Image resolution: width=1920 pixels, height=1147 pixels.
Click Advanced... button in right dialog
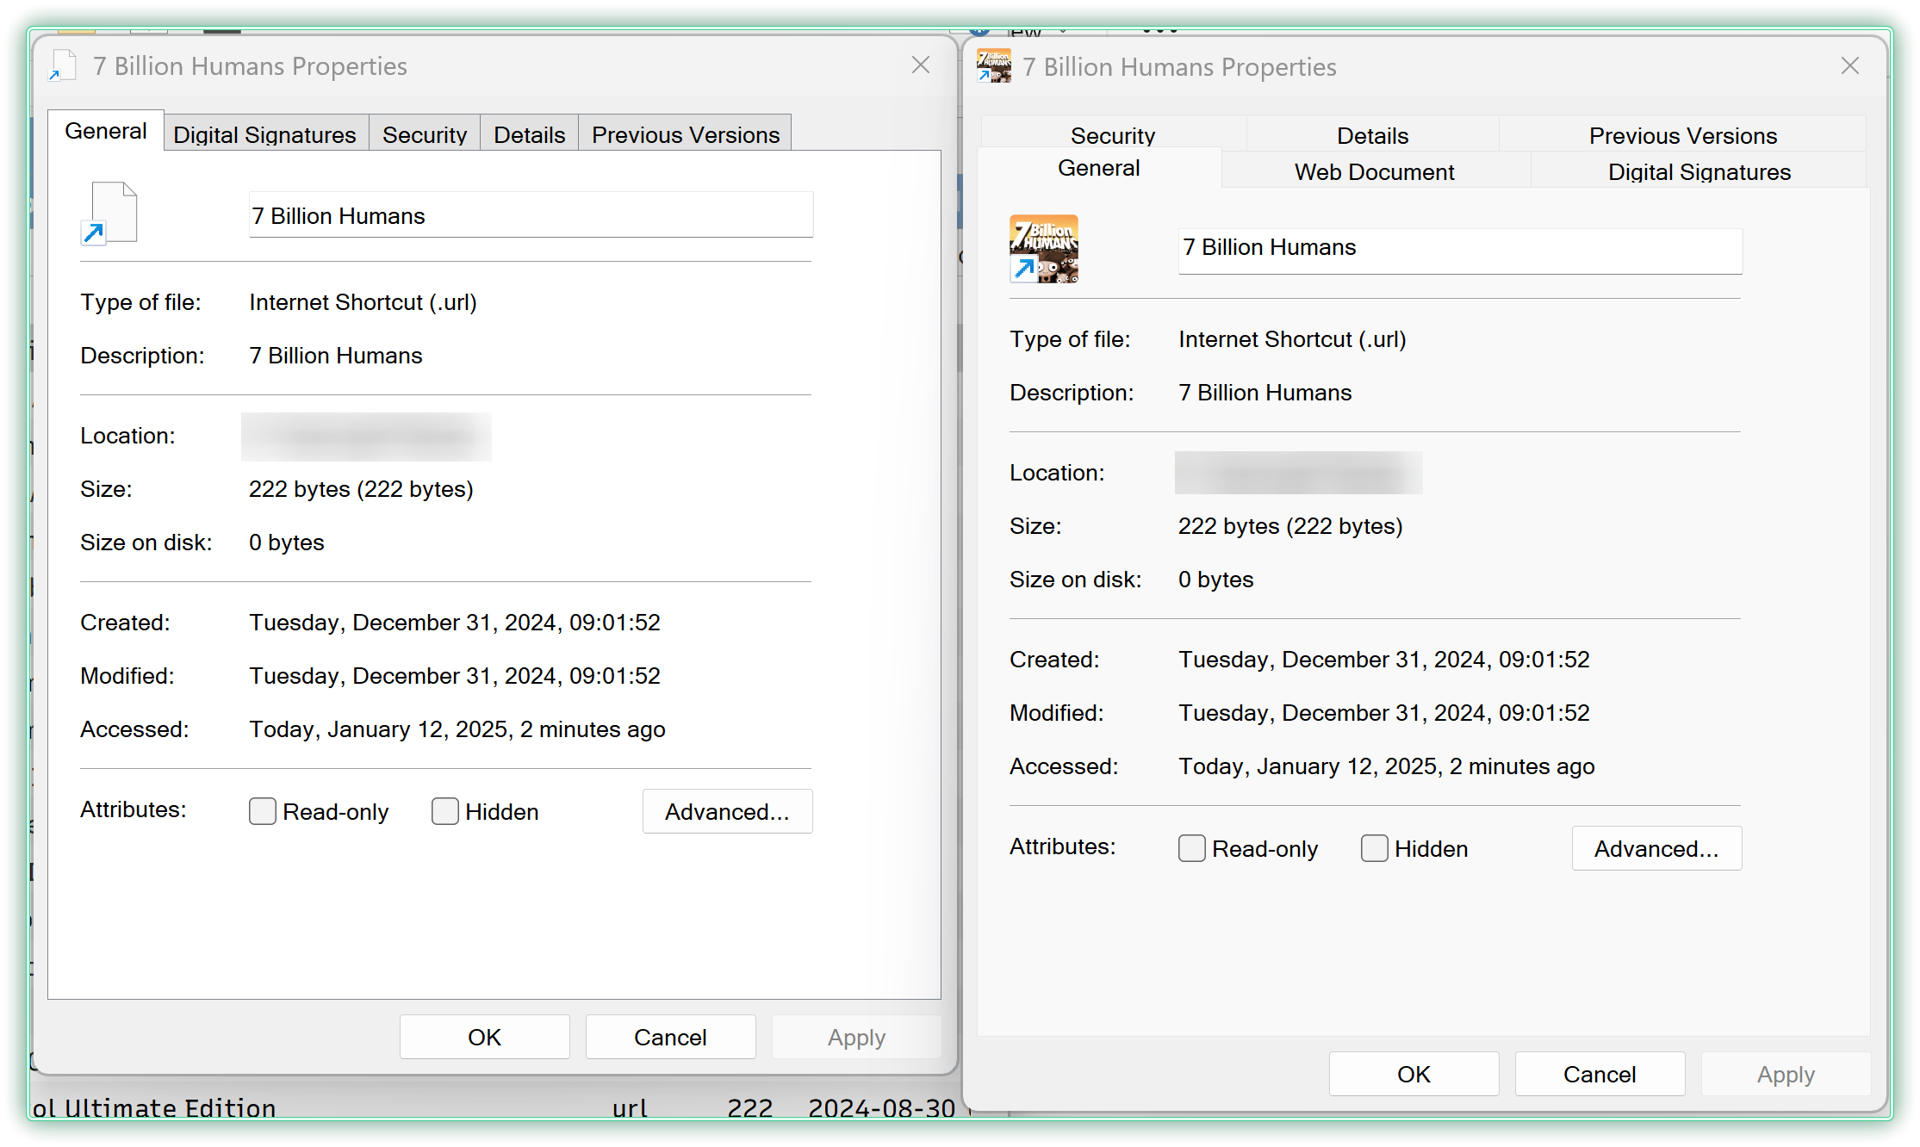(1657, 848)
